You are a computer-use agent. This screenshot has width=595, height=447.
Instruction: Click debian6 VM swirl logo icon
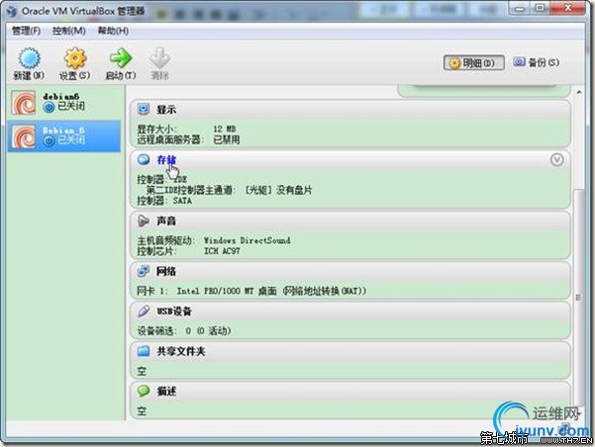[24, 103]
